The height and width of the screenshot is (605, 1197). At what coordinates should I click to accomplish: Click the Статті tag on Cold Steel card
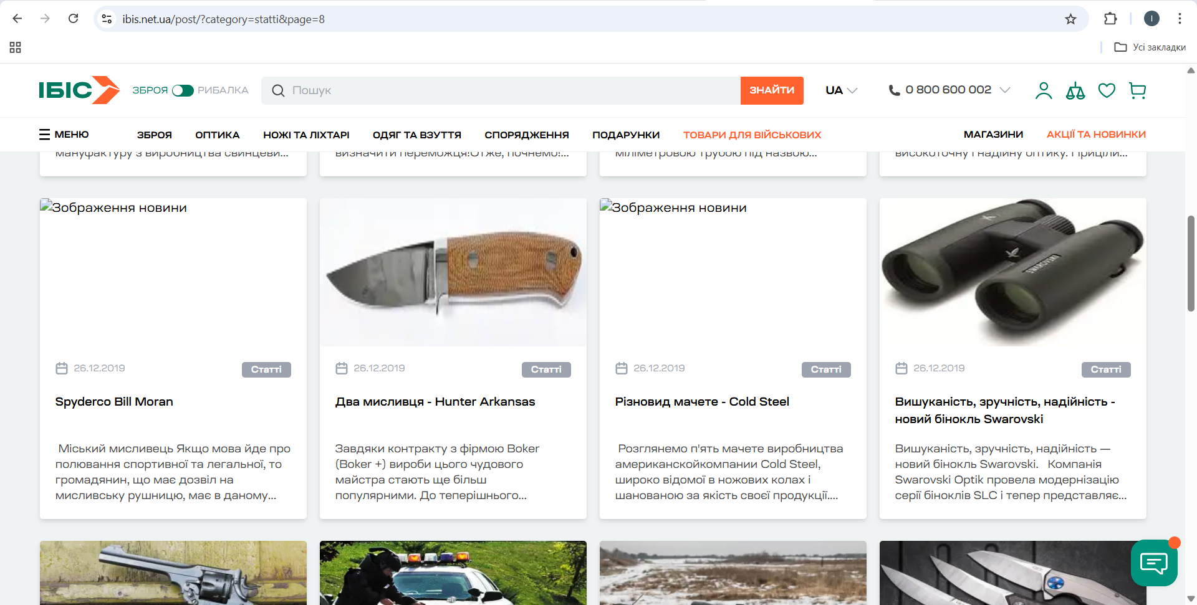pos(826,369)
